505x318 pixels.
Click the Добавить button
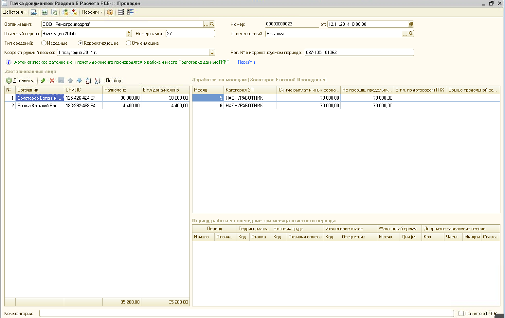(x=19, y=80)
